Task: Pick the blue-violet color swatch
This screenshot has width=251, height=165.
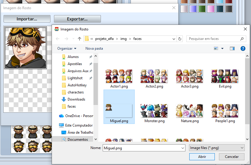Action: [x=193, y=9]
